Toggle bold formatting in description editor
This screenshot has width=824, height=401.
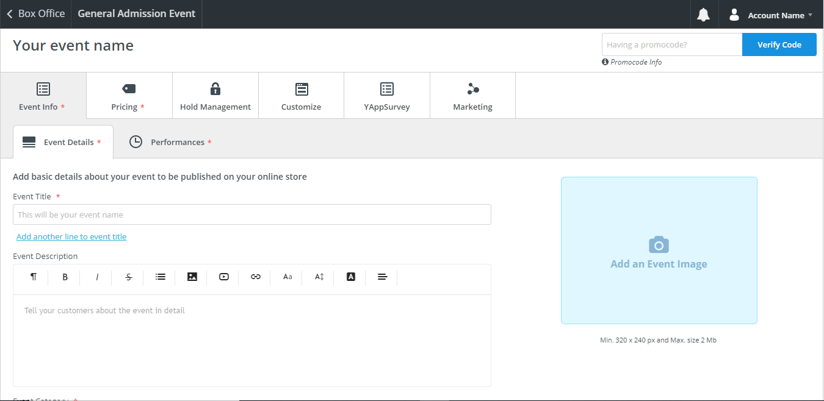coord(65,277)
